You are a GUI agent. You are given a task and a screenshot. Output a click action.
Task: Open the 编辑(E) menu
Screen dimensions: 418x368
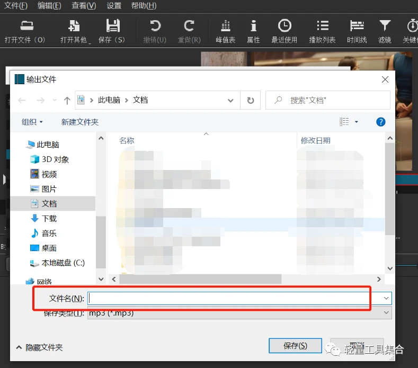coord(49,6)
